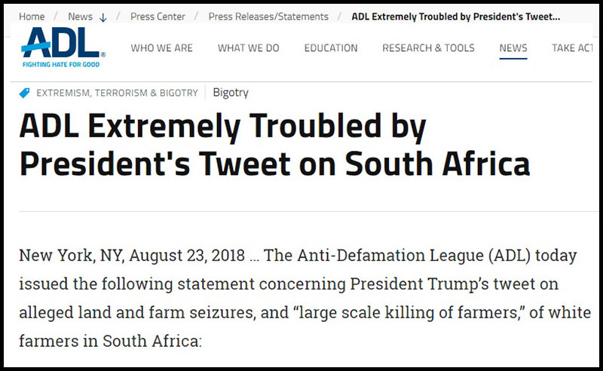
Task: Click the TAKE ACT nav item
Action: click(x=573, y=48)
